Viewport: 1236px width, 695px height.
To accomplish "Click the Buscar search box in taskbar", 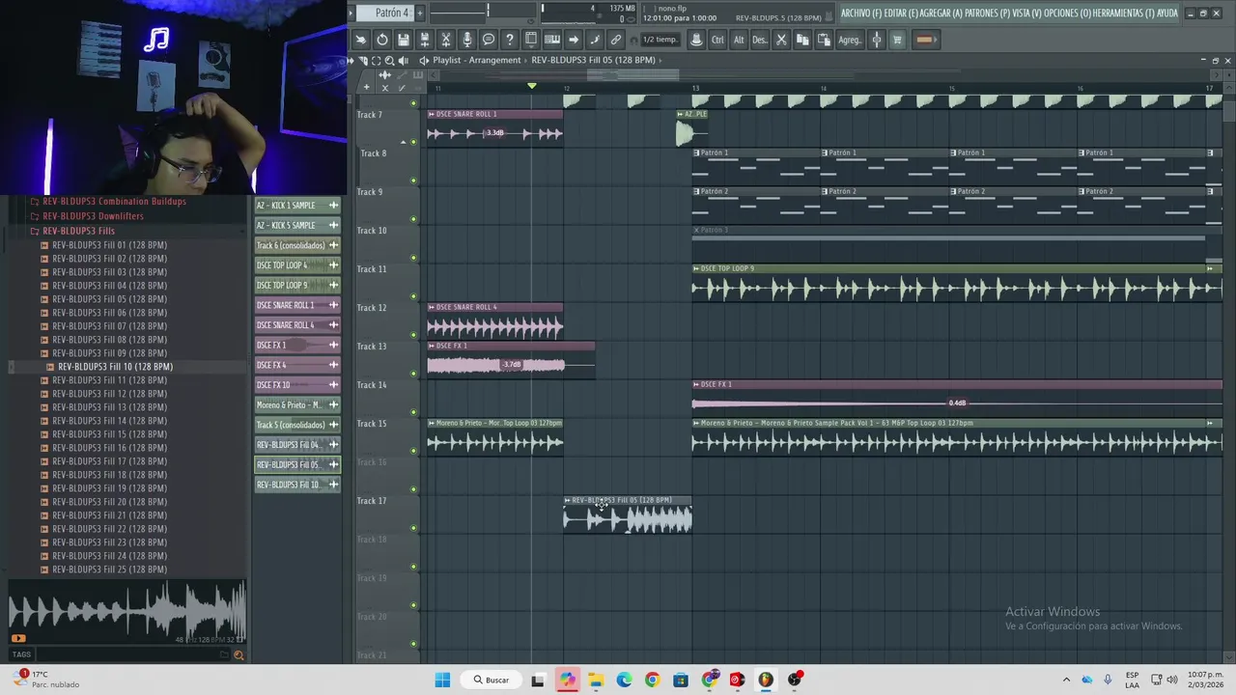I will point(491,680).
